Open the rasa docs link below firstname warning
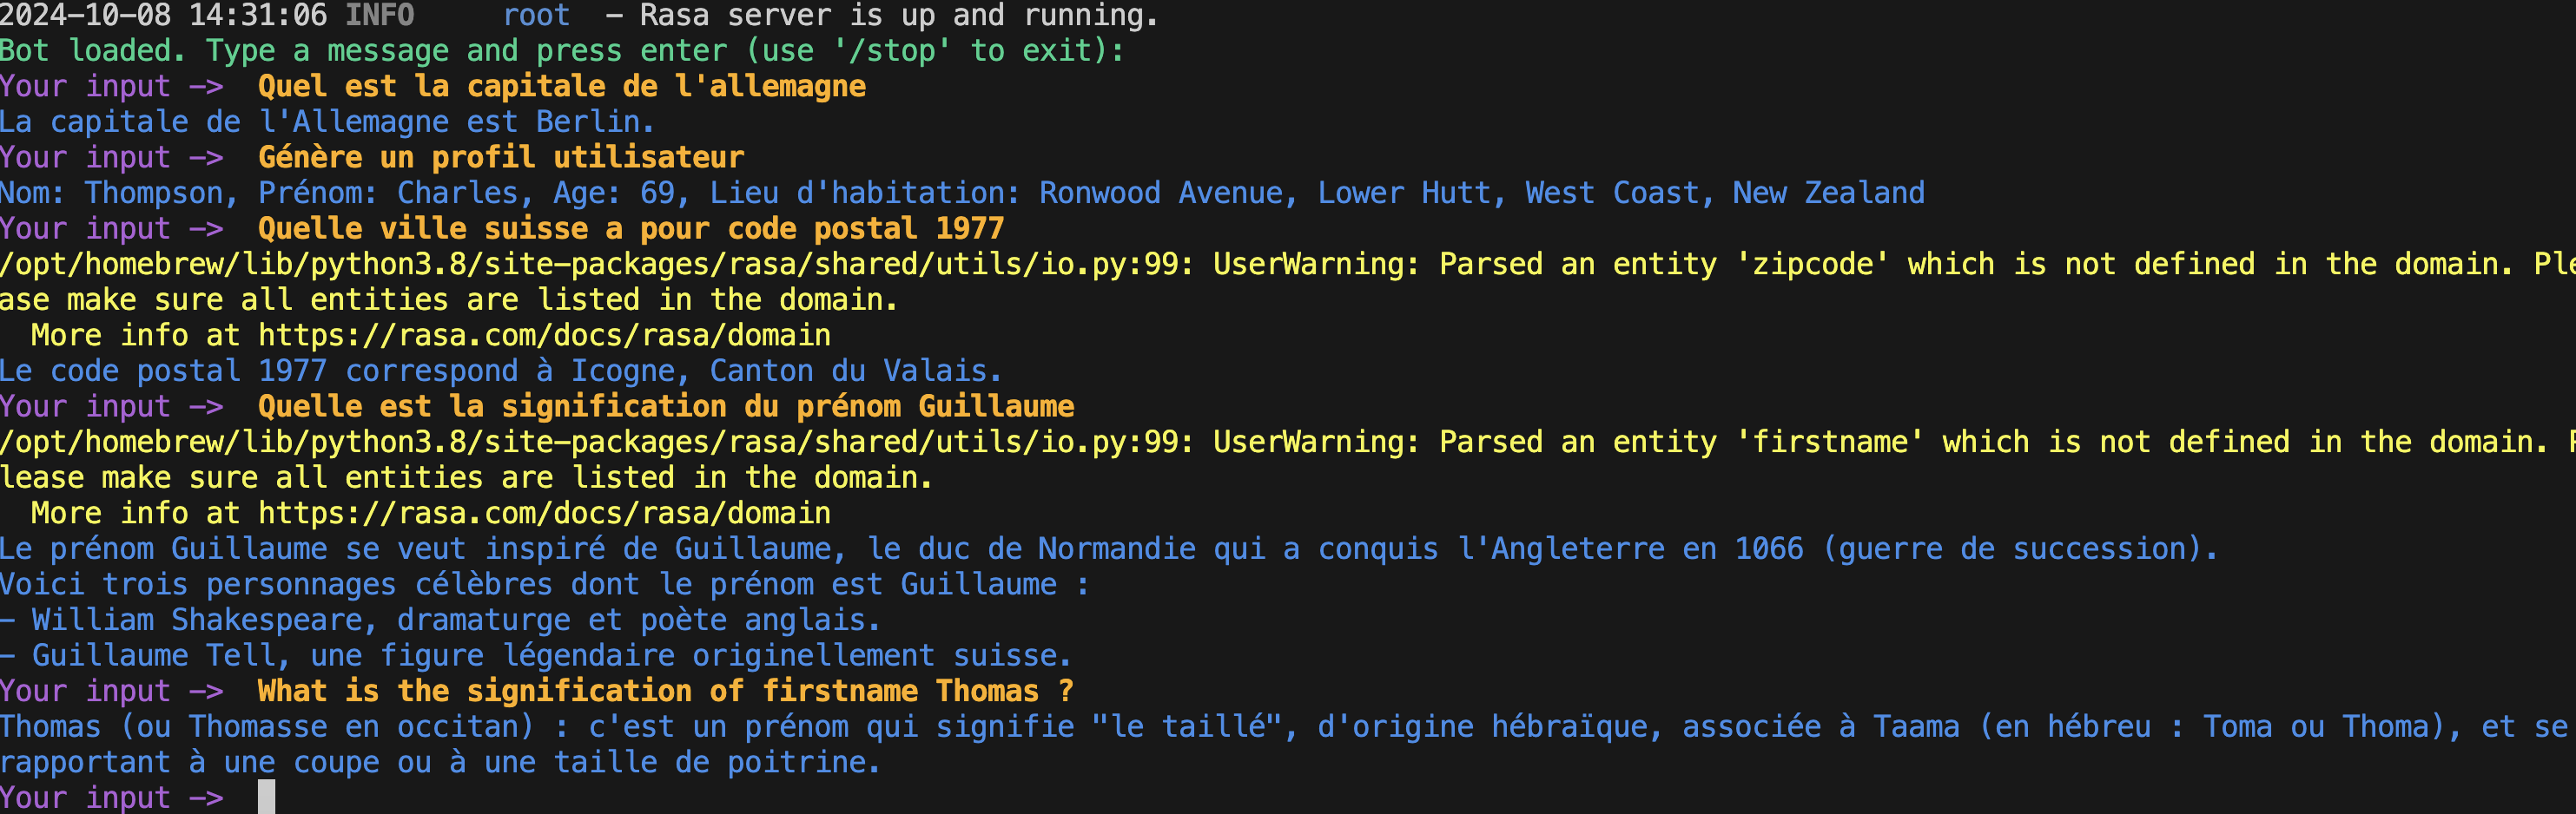 (544, 514)
